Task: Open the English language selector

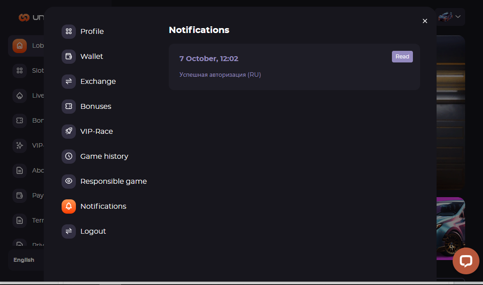Action: (24, 260)
